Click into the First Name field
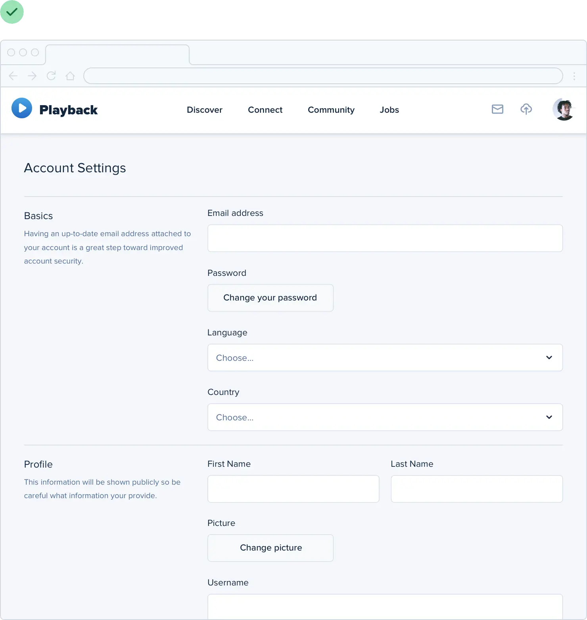The image size is (587, 620). click(x=293, y=489)
